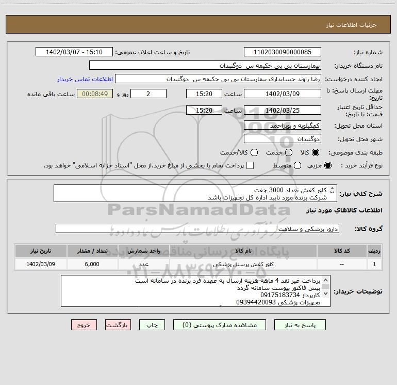This screenshot has width=397, height=385.
Task: Click the جزئیات اطلاعات نیاز header title
Action: click(x=352, y=25)
